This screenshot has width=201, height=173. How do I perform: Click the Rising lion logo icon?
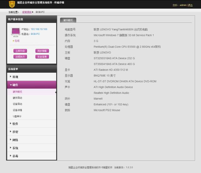pyautogui.click(x=12, y=4)
